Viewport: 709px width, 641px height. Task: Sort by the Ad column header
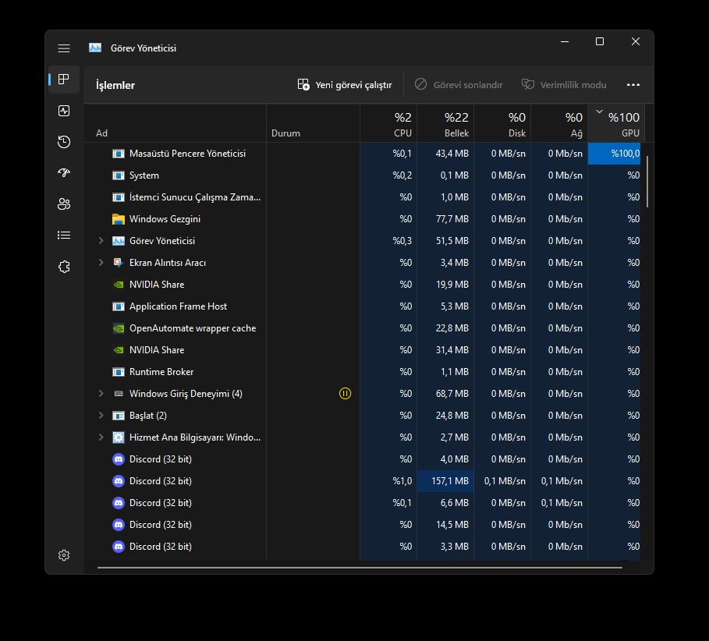(175, 123)
